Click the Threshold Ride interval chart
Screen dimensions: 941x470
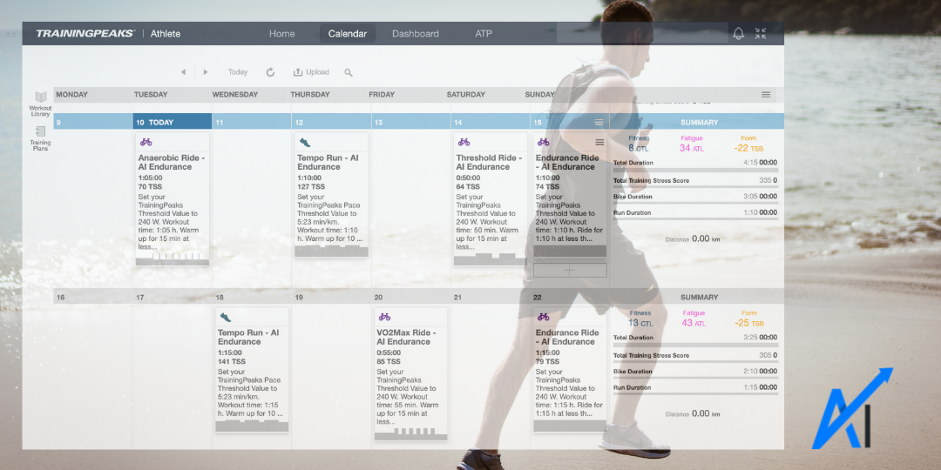(491, 259)
